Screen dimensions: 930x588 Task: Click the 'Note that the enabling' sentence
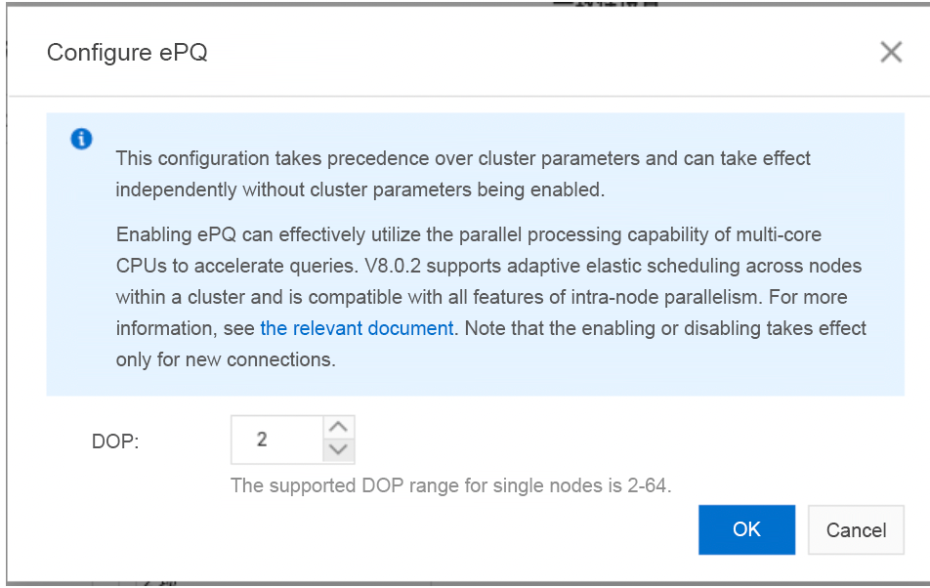click(x=665, y=328)
